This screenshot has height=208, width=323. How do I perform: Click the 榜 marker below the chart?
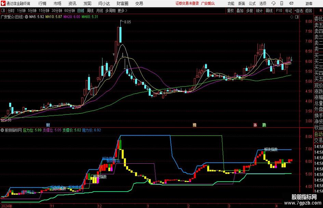pyautogui.click(x=194, y=125)
